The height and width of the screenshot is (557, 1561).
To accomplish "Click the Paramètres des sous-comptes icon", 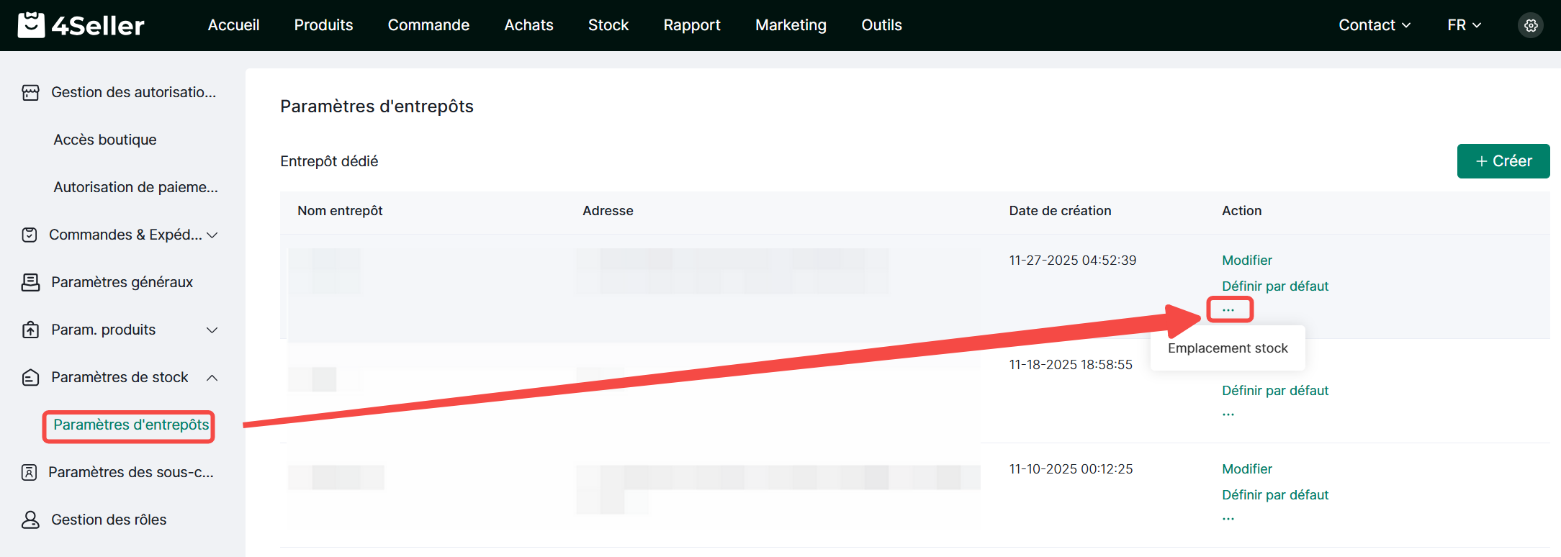I will point(30,472).
